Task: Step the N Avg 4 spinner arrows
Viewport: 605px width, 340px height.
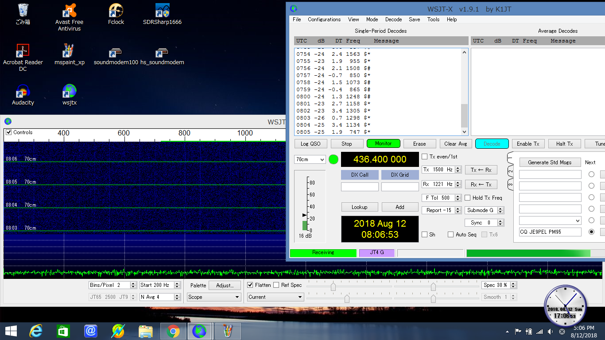Action: click(x=177, y=297)
